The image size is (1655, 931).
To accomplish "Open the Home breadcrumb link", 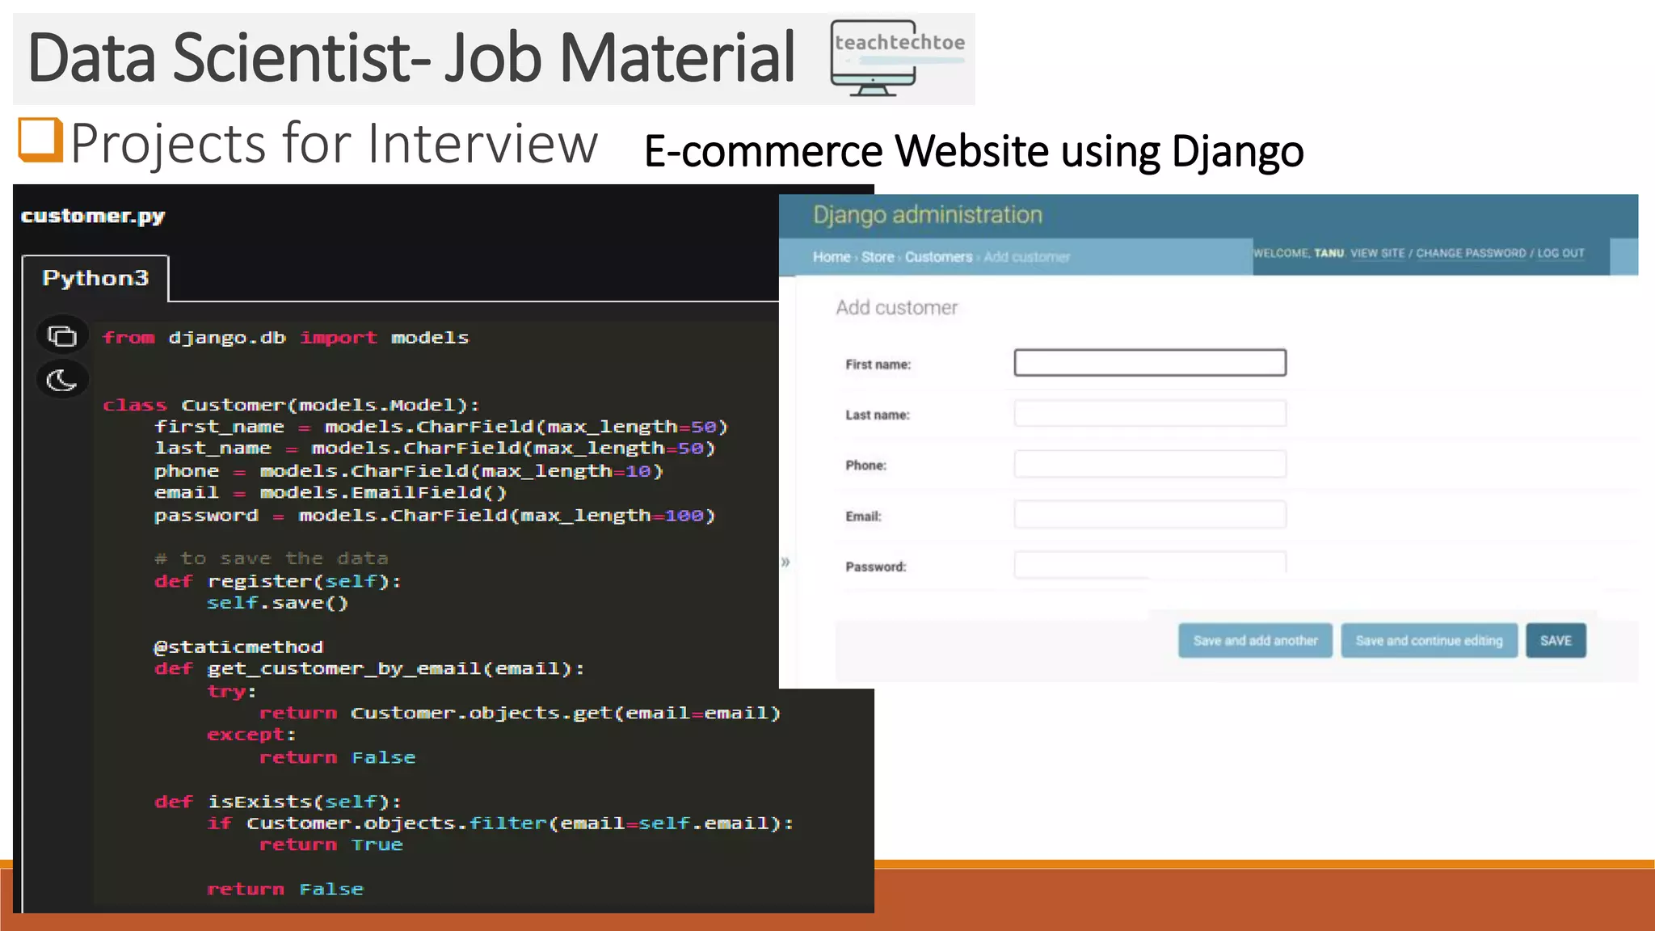I will tap(832, 257).
